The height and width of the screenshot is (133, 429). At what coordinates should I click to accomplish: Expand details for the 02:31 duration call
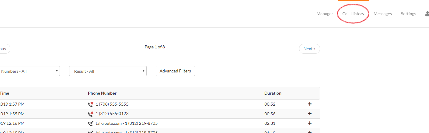[310, 123]
